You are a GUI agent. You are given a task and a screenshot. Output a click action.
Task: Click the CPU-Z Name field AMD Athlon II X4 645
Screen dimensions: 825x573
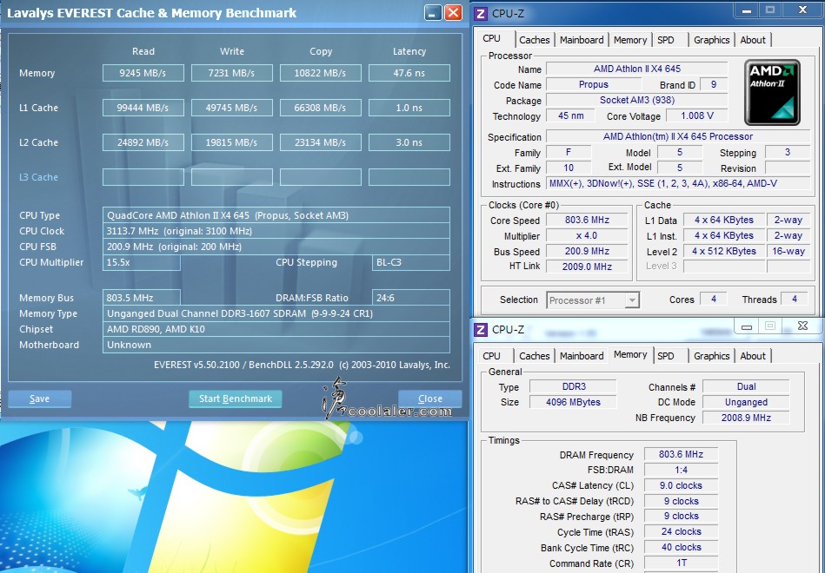tap(636, 69)
